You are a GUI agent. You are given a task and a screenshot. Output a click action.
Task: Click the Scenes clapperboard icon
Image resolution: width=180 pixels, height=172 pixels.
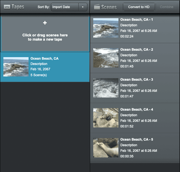click(x=97, y=7)
